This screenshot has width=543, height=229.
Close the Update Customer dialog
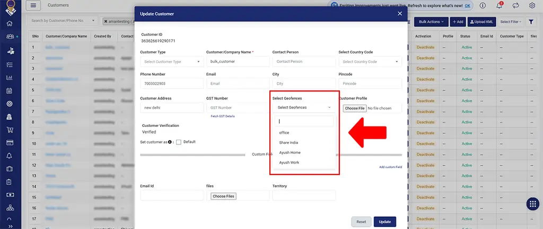(x=400, y=14)
